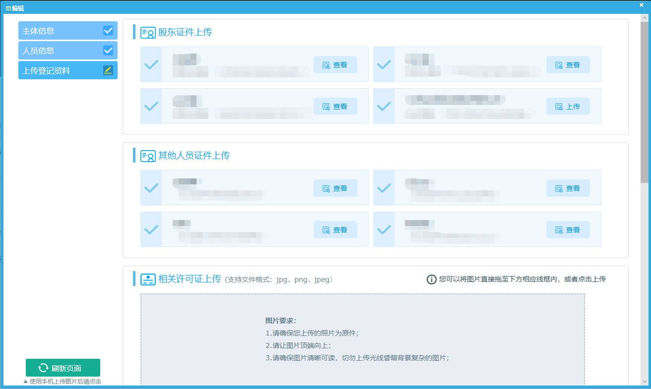
Task: Click the ID card icon beside 其他人员证件上传
Action: point(148,156)
